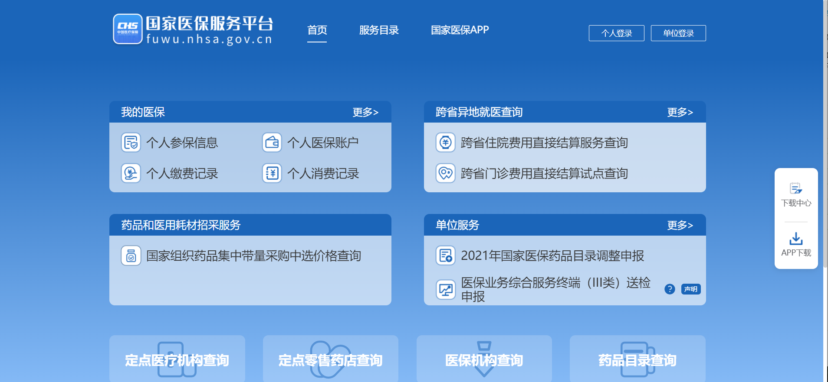Open the 医保机构查询 card
This screenshot has width=828, height=382.
pyautogui.click(x=484, y=359)
